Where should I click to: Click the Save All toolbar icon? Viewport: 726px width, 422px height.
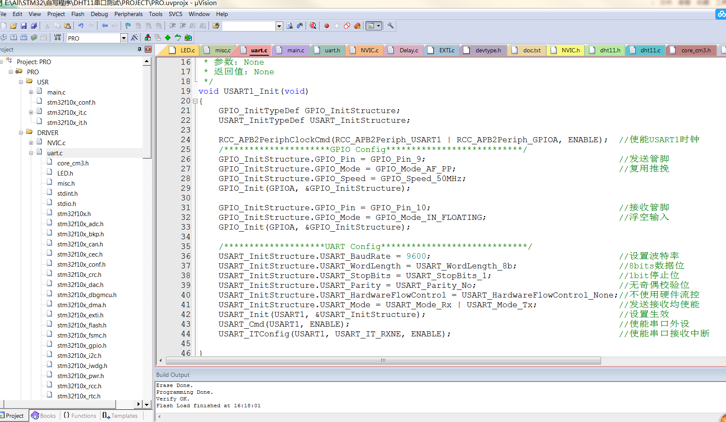tap(34, 26)
